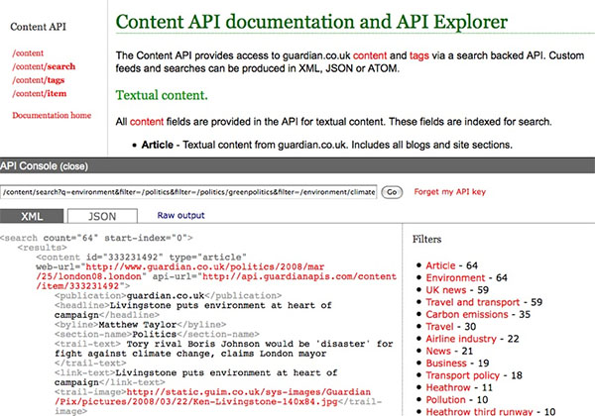The image size is (595, 416).
Task: Close the API Console panel
Action: (x=74, y=165)
